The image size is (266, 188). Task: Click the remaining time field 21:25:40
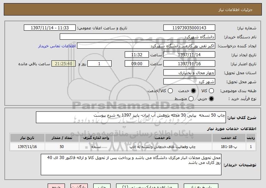click(x=64, y=64)
